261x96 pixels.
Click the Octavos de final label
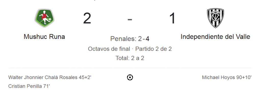109,49
